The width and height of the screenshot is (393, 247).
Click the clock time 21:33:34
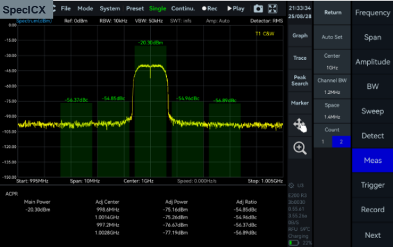300,8
